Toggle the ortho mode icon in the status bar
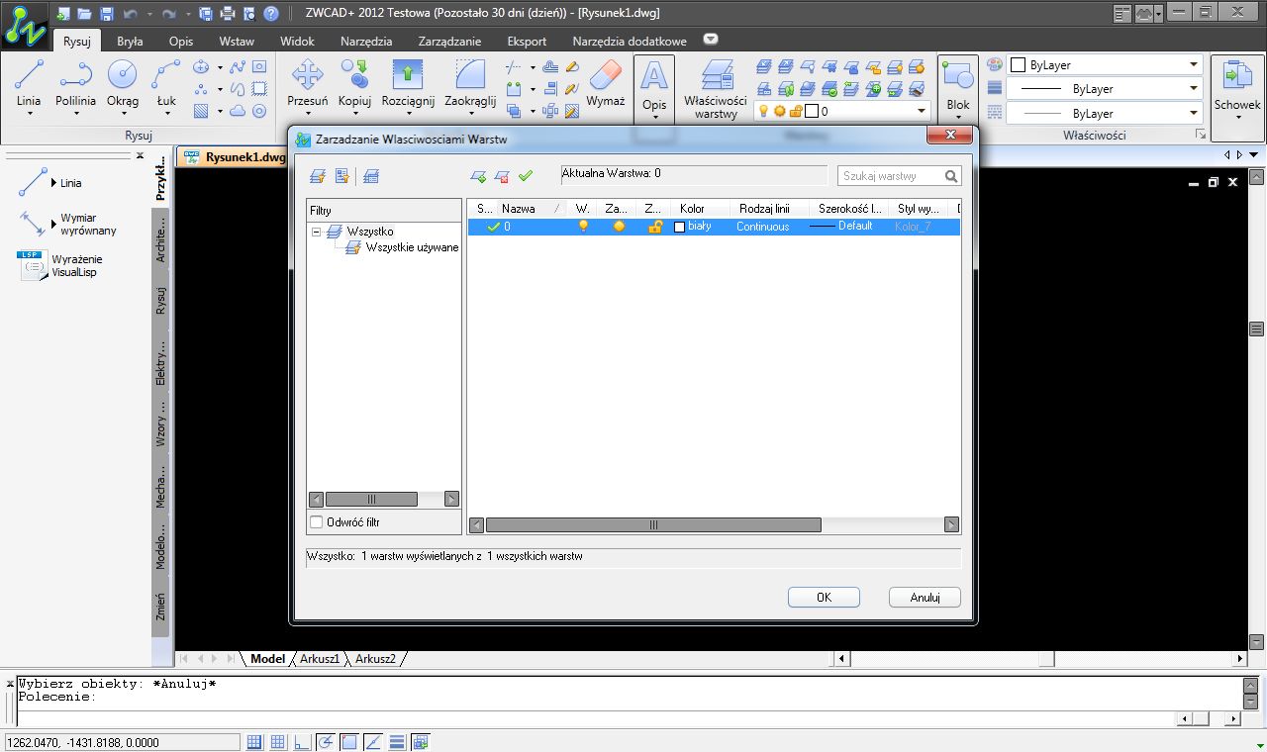The image size is (1267, 752). click(302, 742)
